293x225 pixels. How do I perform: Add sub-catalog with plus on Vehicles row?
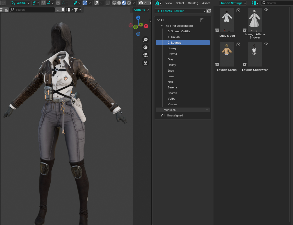pyautogui.click(x=207, y=110)
